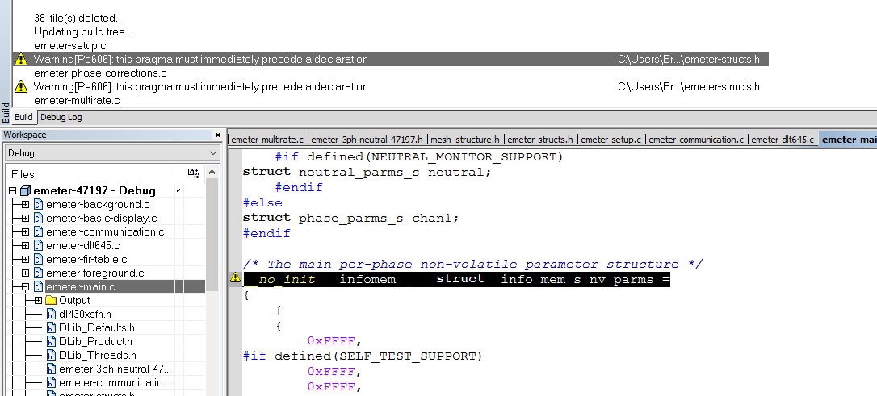Open the emeter-setup.c editor tab

pos(611,140)
